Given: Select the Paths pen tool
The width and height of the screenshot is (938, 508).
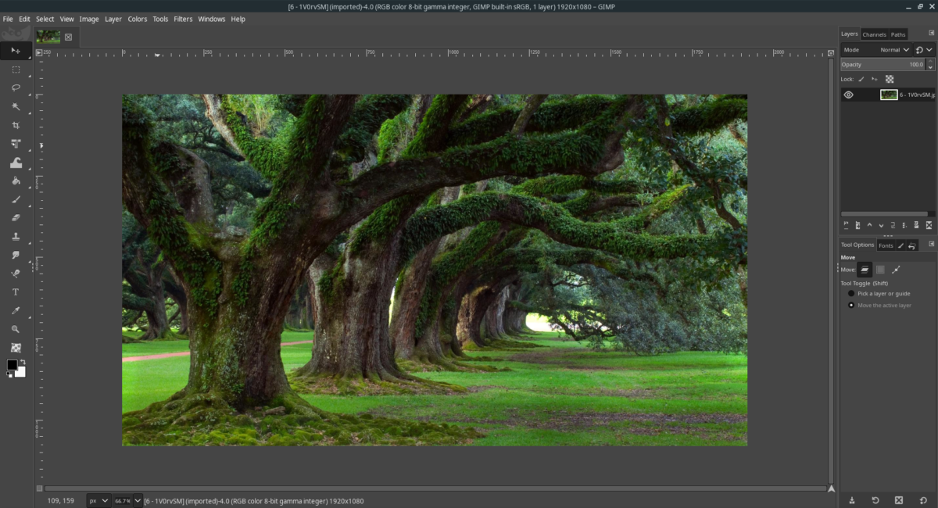Looking at the screenshot, I should [x=16, y=274].
